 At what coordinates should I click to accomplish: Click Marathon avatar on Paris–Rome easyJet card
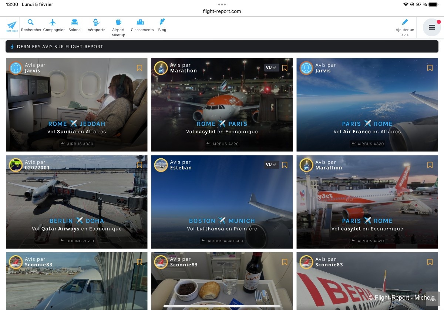pos(306,165)
